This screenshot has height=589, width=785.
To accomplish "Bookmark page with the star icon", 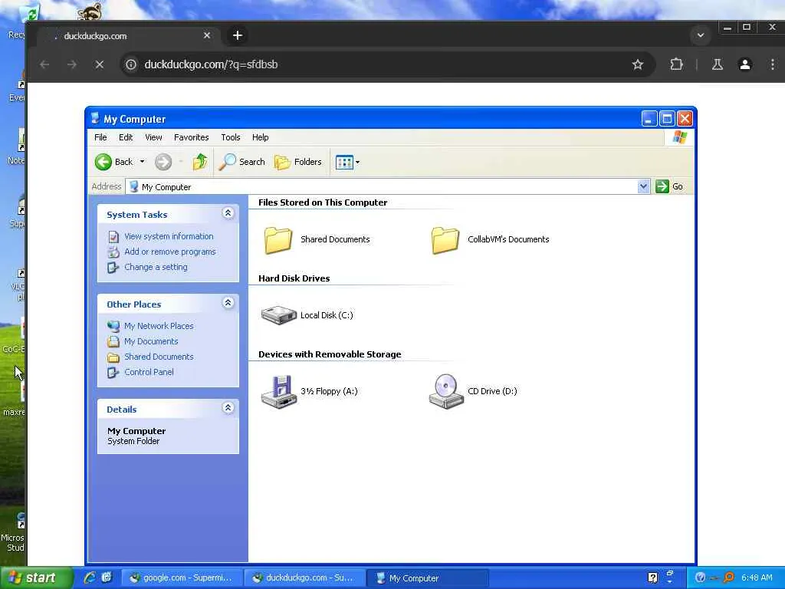I will (637, 64).
